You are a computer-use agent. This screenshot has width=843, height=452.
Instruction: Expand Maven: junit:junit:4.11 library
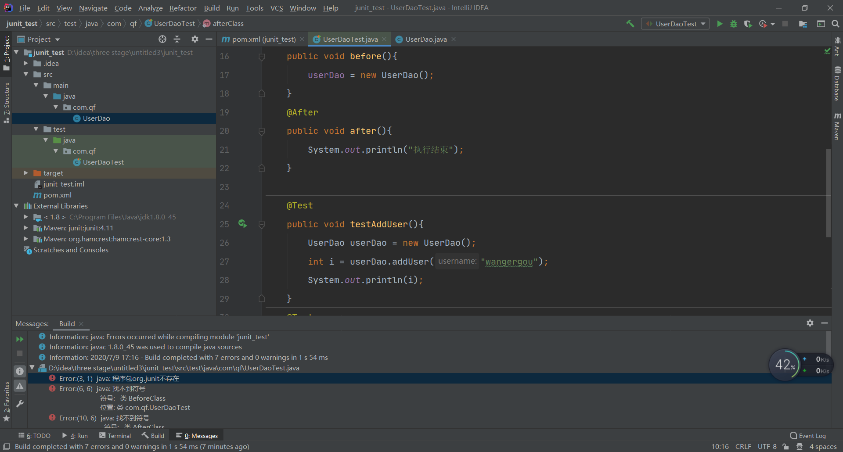26,228
